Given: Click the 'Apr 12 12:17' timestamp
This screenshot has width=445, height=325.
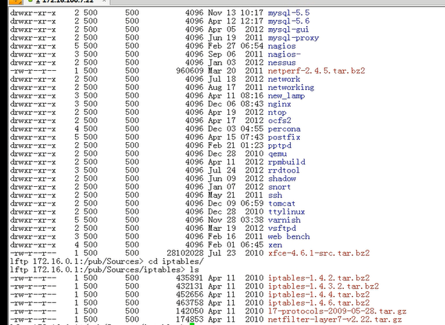Looking at the screenshot, I should 236,21.
